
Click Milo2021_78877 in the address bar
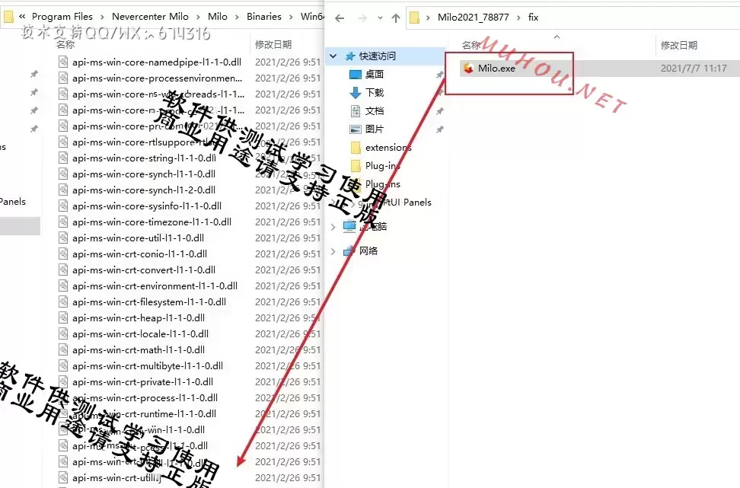(474, 18)
